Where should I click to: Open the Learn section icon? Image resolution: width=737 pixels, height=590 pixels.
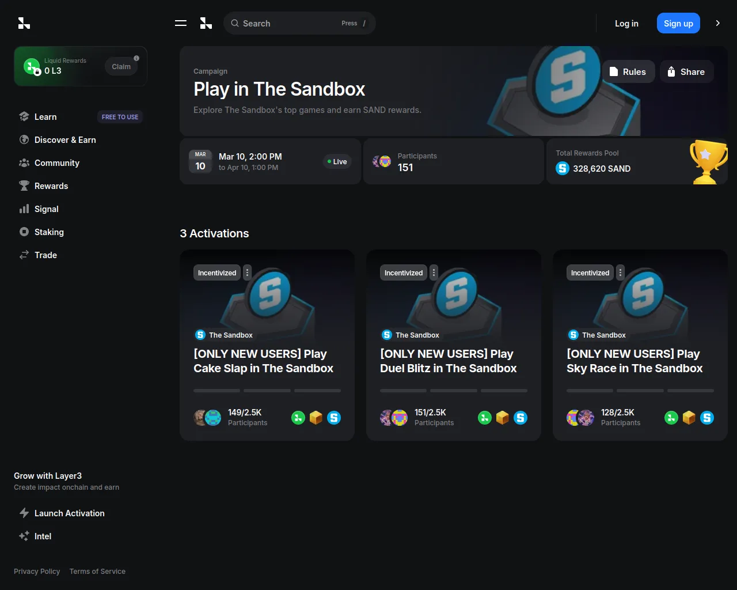coord(24,116)
